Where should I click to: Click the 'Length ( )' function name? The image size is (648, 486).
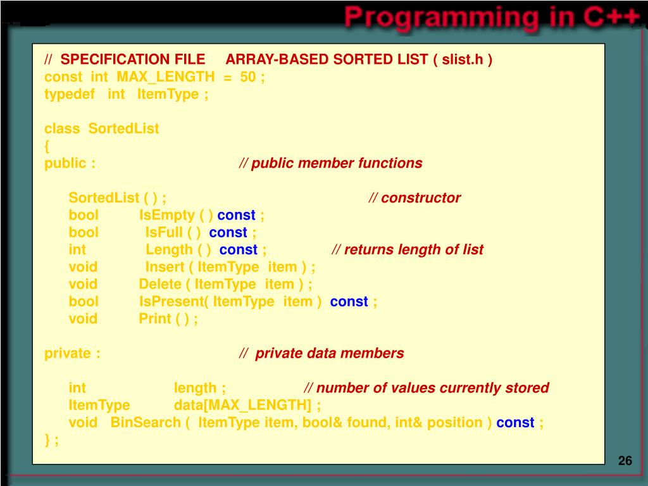pyautogui.click(x=178, y=249)
